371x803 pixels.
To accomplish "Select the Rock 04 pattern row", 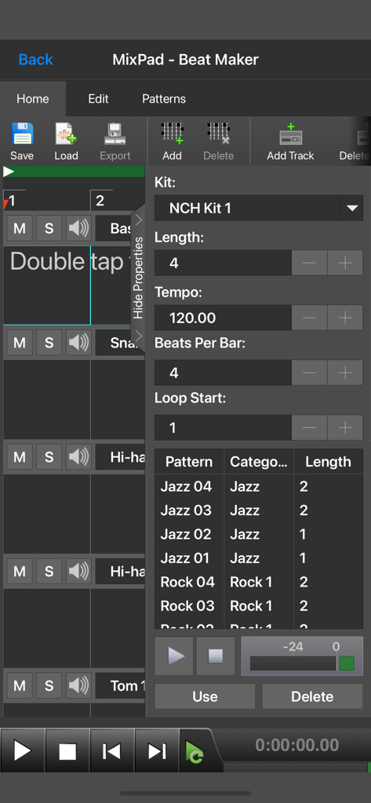I will 259,582.
